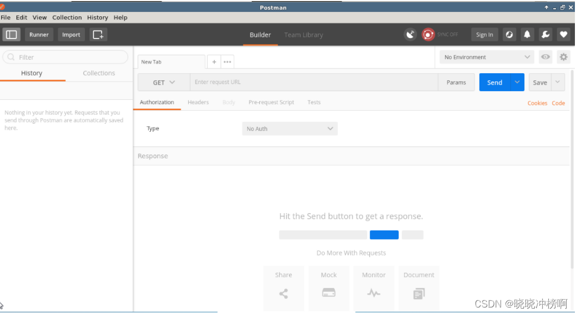Show environment quick look eye icon
Image resolution: width=576 pixels, height=314 pixels.
pos(546,57)
